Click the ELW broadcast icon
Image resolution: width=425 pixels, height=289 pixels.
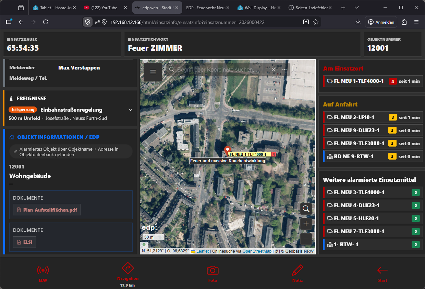point(43,270)
